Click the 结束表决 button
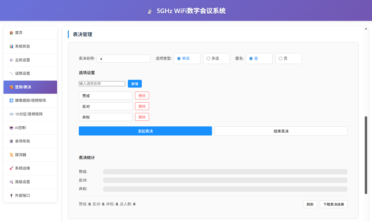372x222 pixels. point(281,131)
